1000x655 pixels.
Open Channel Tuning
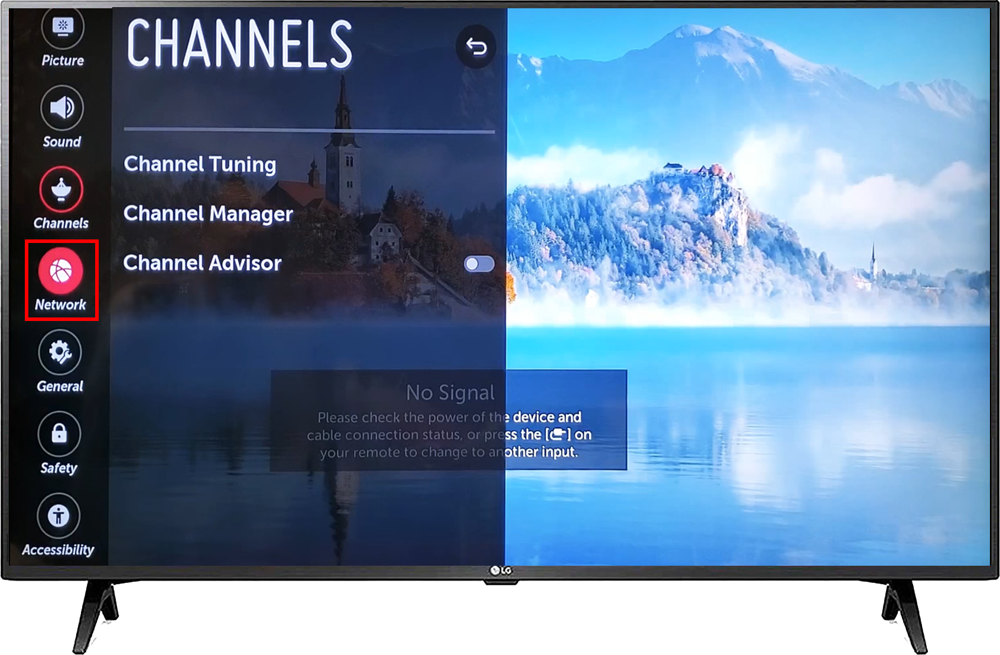coord(200,164)
